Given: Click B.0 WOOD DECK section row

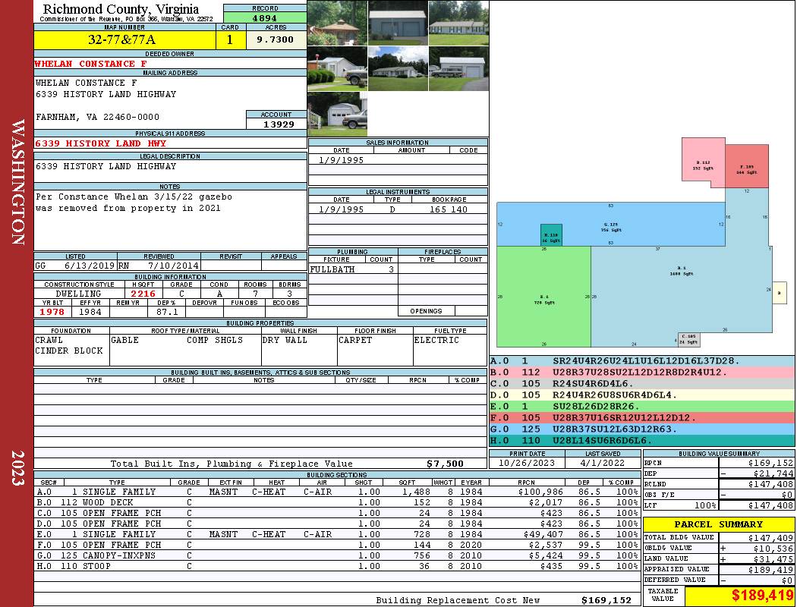Looking at the screenshot, I should click(336, 502).
